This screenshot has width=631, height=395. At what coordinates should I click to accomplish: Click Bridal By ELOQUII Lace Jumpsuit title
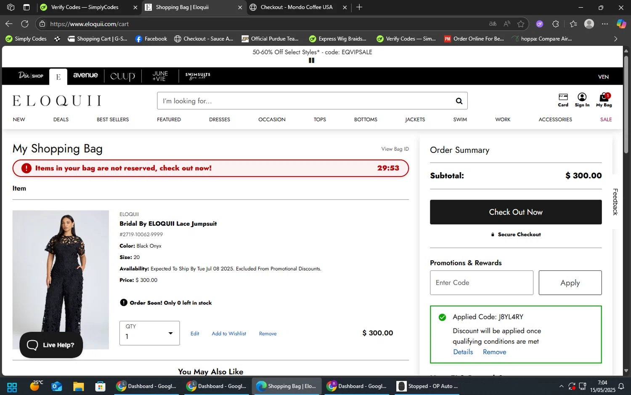pyautogui.click(x=168, y=224)
